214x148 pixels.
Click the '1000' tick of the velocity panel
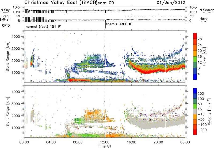16,128
